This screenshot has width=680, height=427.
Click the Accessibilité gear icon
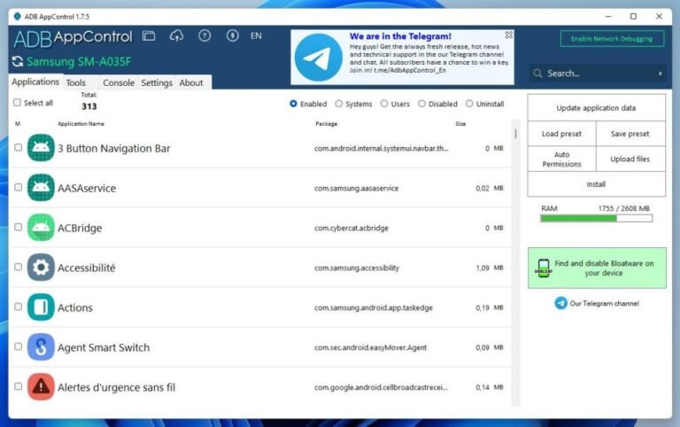pos(41,268)
